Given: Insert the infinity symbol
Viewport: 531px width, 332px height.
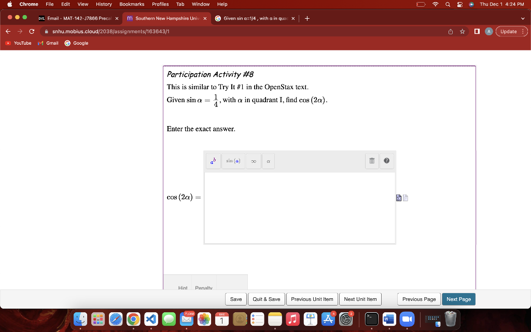Looking at the screenshot, I should [253, 161].
